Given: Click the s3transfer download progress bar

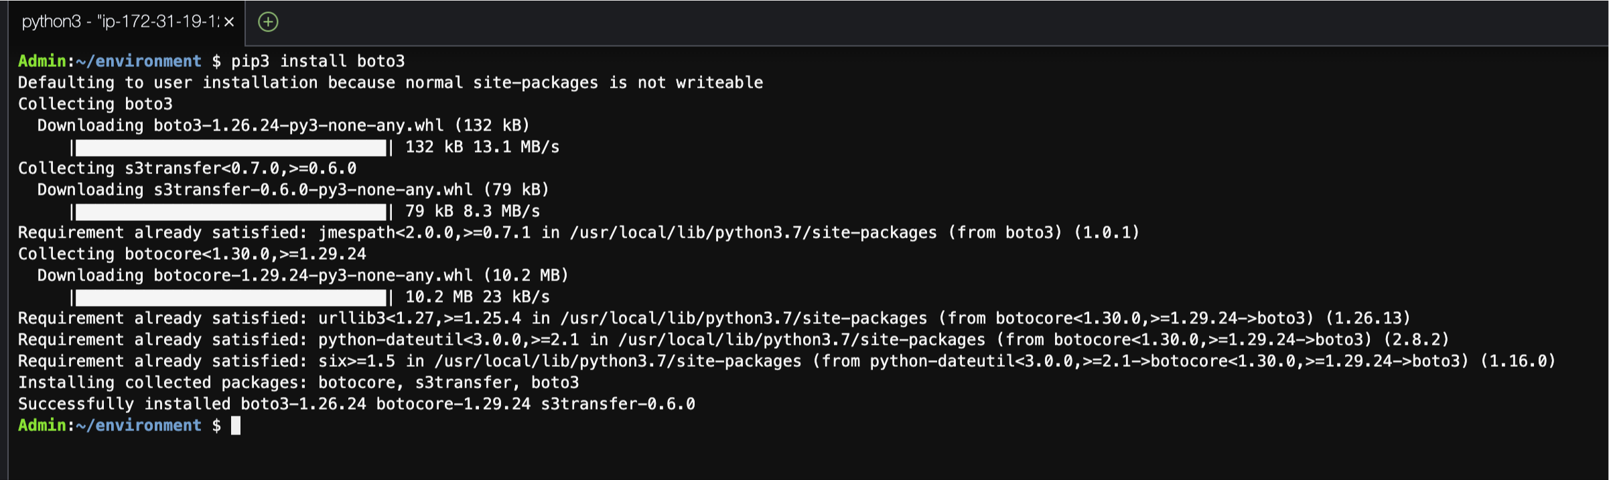Looking at the screenshot, I should [x=230, y=212].
